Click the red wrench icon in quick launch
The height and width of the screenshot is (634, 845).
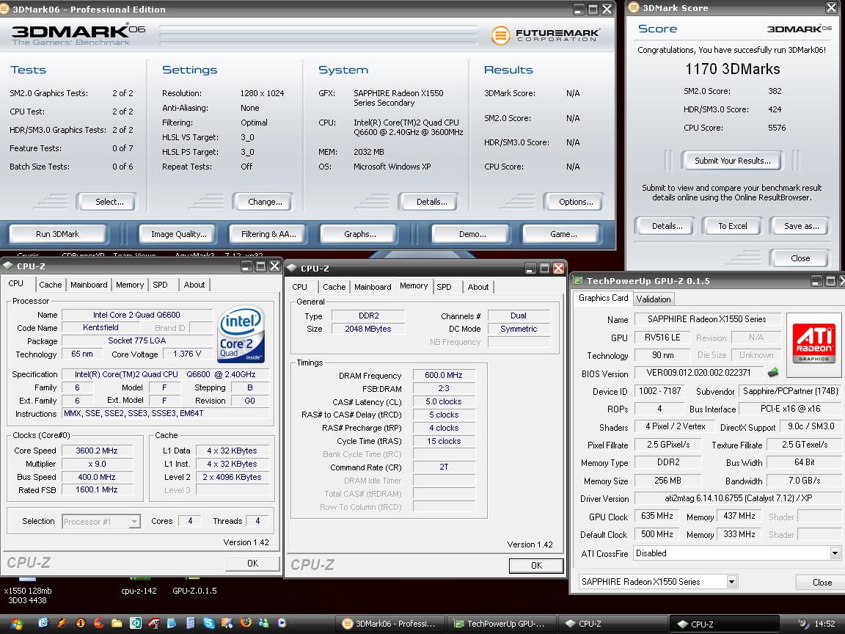click(154, 623)
